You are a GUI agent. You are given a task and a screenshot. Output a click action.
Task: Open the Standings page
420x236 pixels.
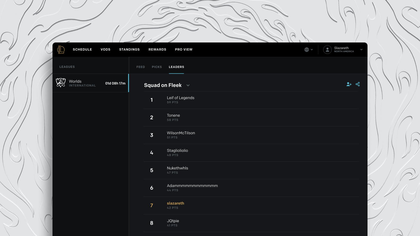click(x=129, y=50)
